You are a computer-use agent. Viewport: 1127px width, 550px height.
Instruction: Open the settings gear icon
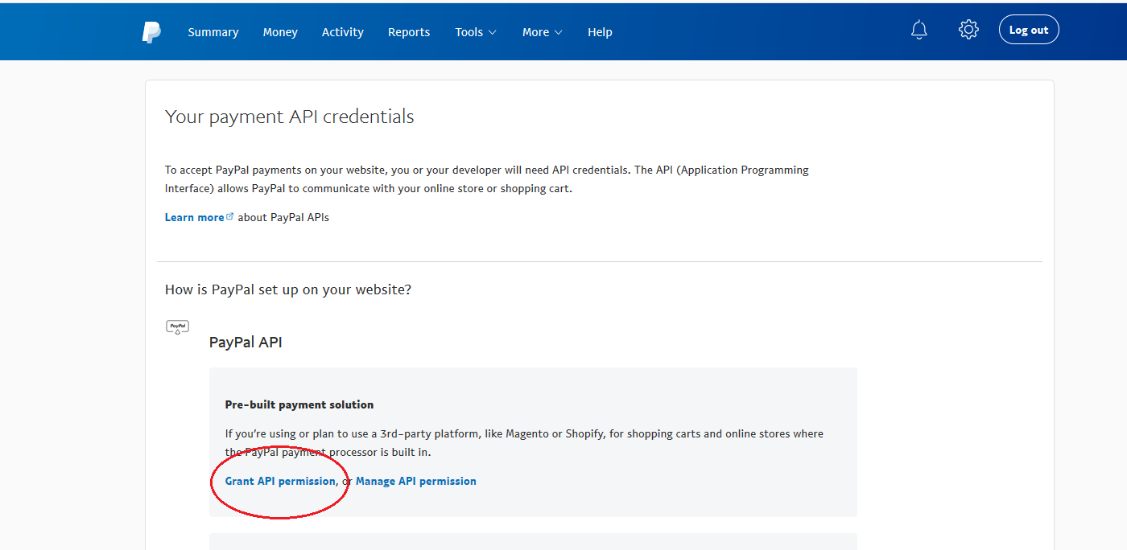968,30
